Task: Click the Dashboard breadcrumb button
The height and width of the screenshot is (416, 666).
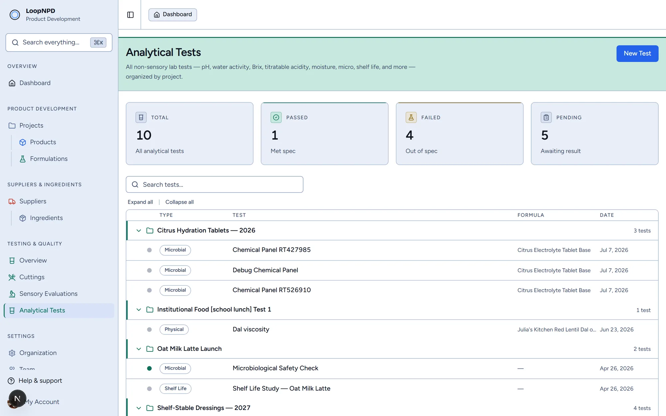Action: (172, 15)
